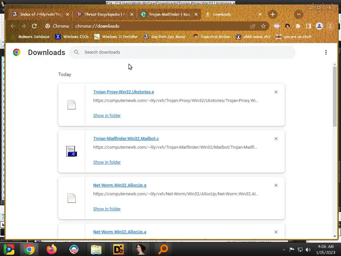Click the Today date heading
Screen dimensions: 341x256
click(x=65, y=74)
